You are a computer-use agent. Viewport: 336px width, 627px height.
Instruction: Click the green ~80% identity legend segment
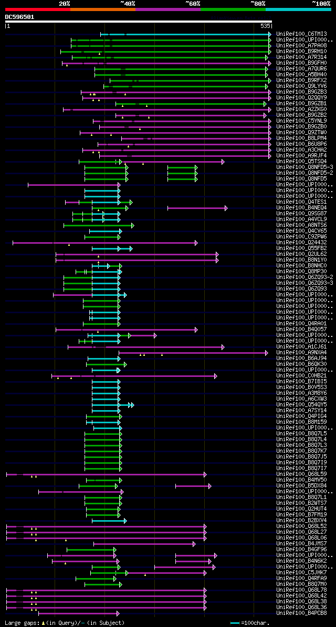tap(233, 9)
